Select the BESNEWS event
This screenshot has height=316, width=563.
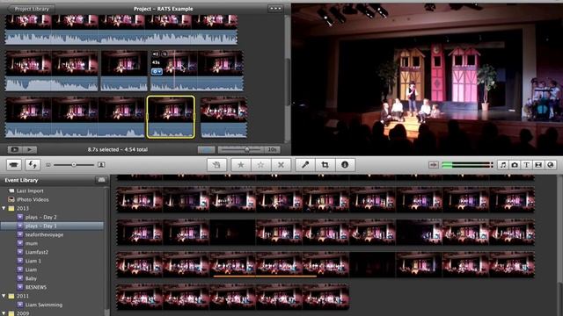(x=36, y=287)
